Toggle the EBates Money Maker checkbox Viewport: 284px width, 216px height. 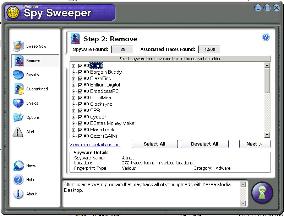[80, 123]
